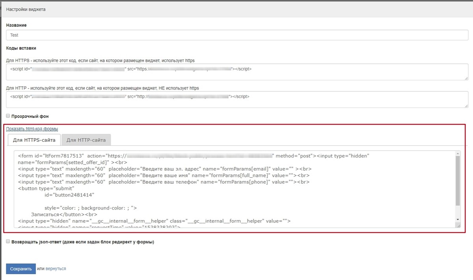This screenshot has height=280, width=473.
Task: Check Возвращать json-ответ checkbox
Action: tap(8, 242)
